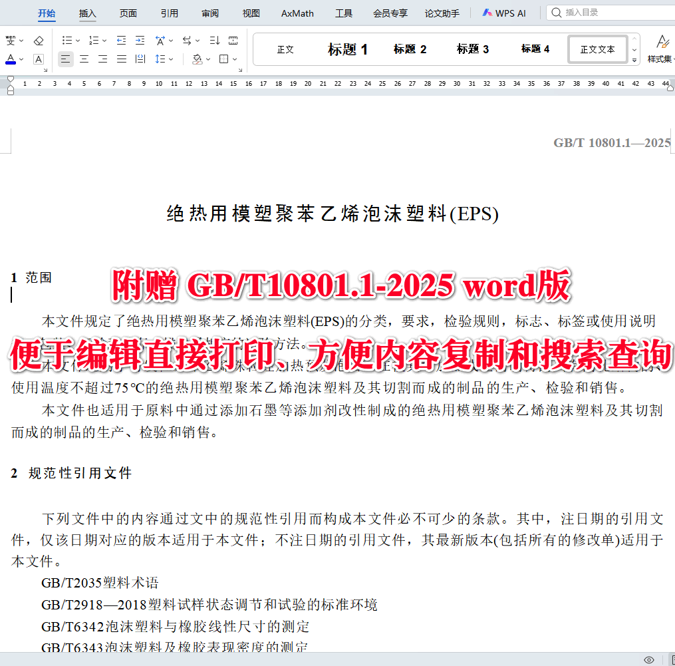Open the 视图 tab
This screenshot has height=666, width=675.
click(x=251, y=13)
